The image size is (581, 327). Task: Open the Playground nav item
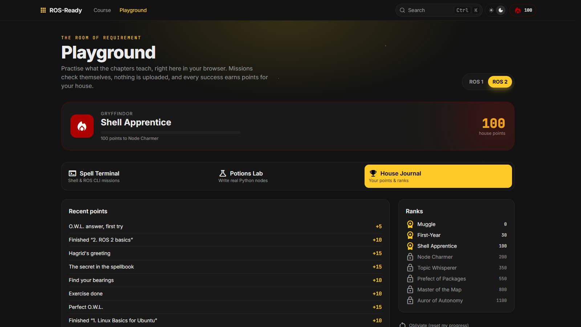[133, 10]
